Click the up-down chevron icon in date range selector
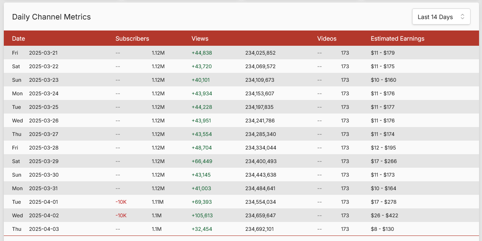The width and height of the screenshot is (482, 241). tap(463, 17)
